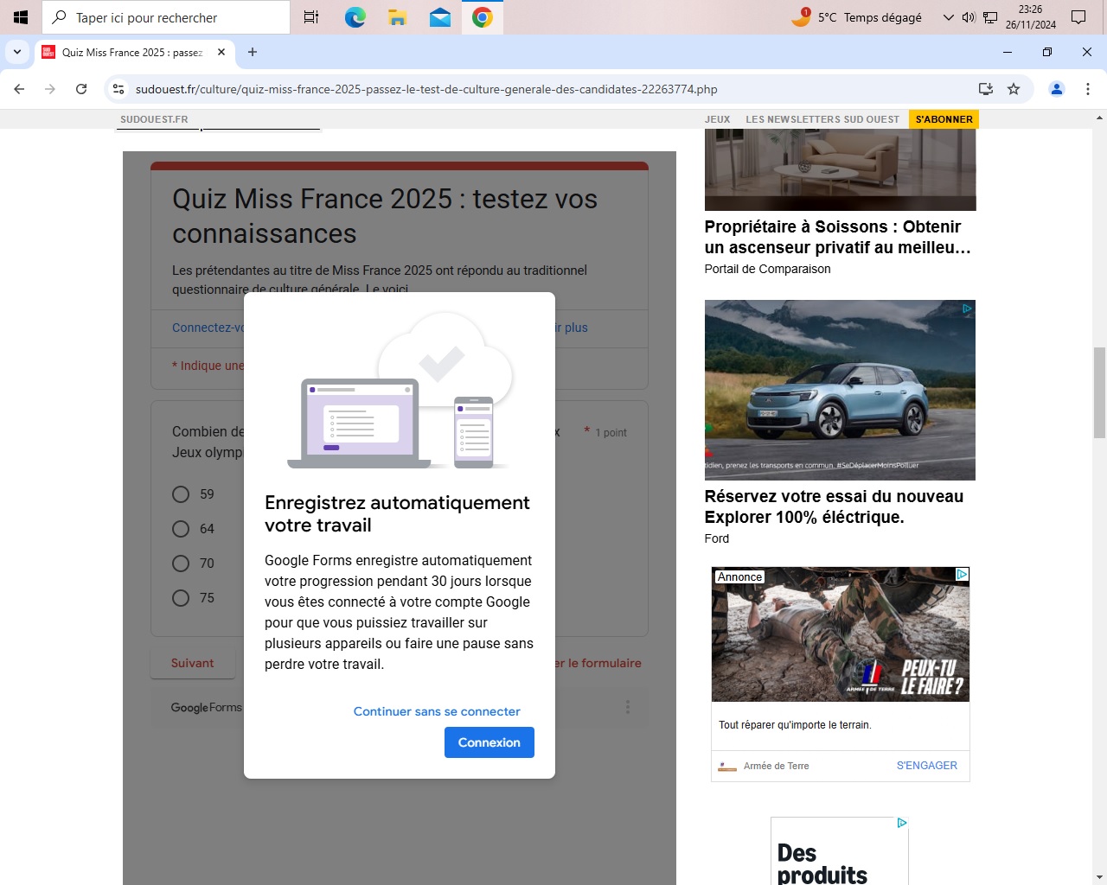Click the install app icon in address bar

point(985,89)
